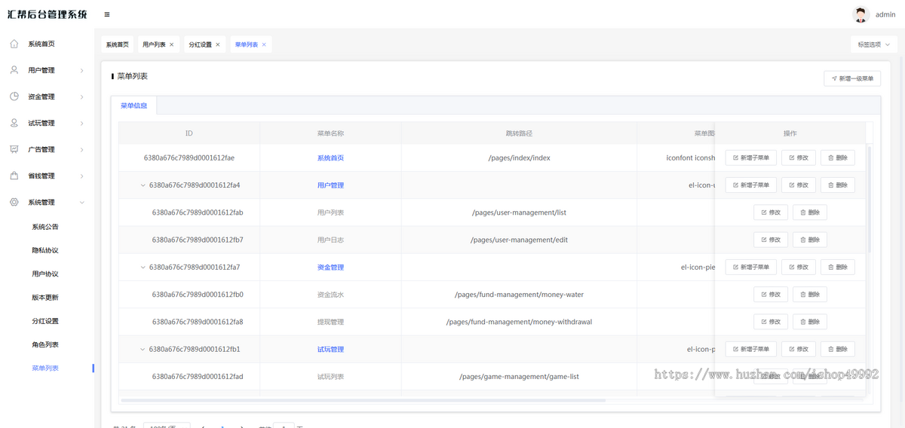Click 删除 in the 系统首页 row

tap(838, 157)
